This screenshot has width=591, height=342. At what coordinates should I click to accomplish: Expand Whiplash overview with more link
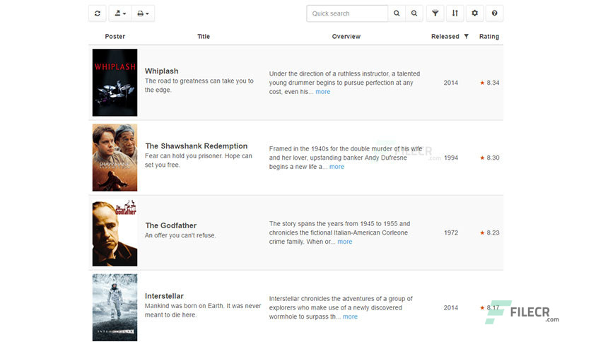[x=322, y=92]
